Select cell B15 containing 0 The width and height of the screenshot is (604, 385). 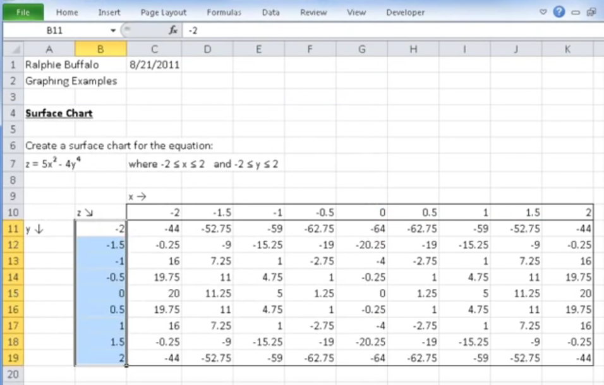[x=100, y=293]
